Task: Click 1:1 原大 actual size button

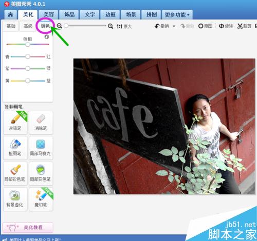Action: tap(124, 26)
